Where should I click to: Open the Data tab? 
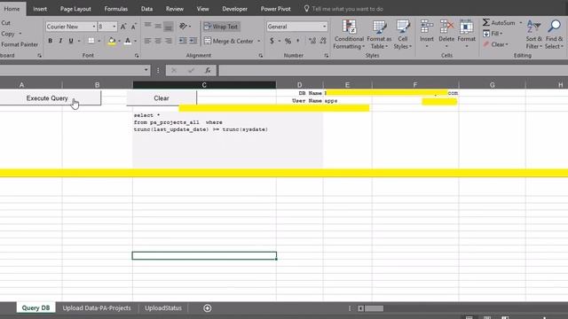146,9
